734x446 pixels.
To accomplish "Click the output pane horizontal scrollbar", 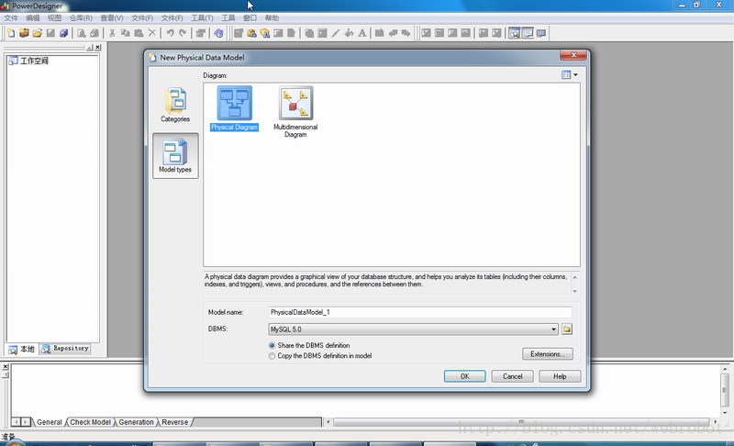I will (521, 422).
